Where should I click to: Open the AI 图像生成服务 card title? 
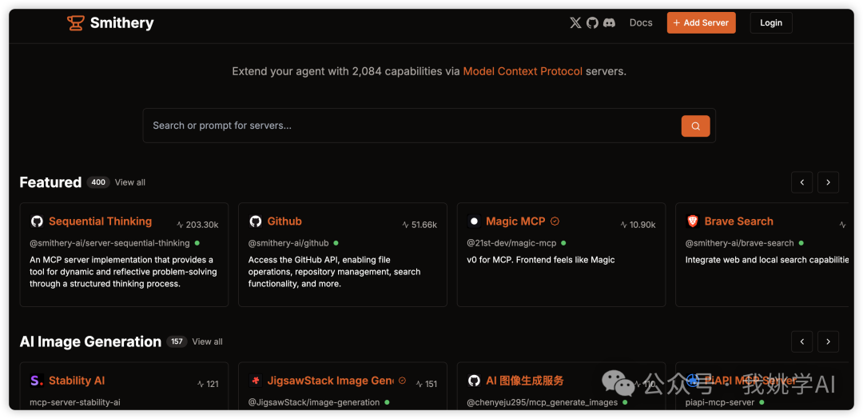point(524,381)
